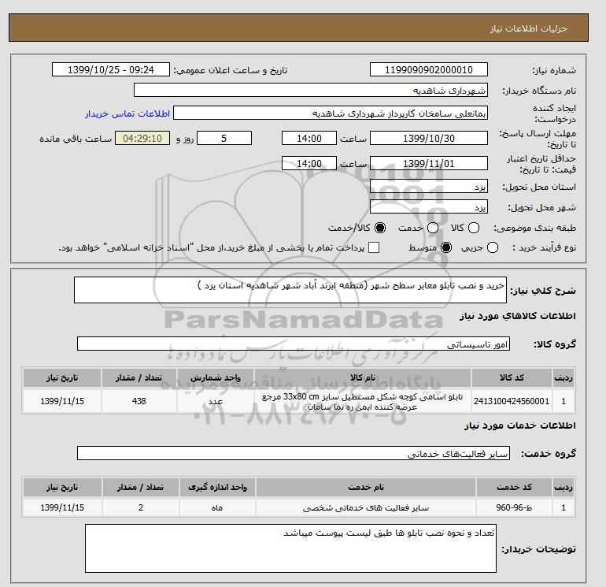Image resolution: width=606 pixels, height=587 pixels.
Task: Click service row need date 1399/11/15
Action: click(62, 507)
